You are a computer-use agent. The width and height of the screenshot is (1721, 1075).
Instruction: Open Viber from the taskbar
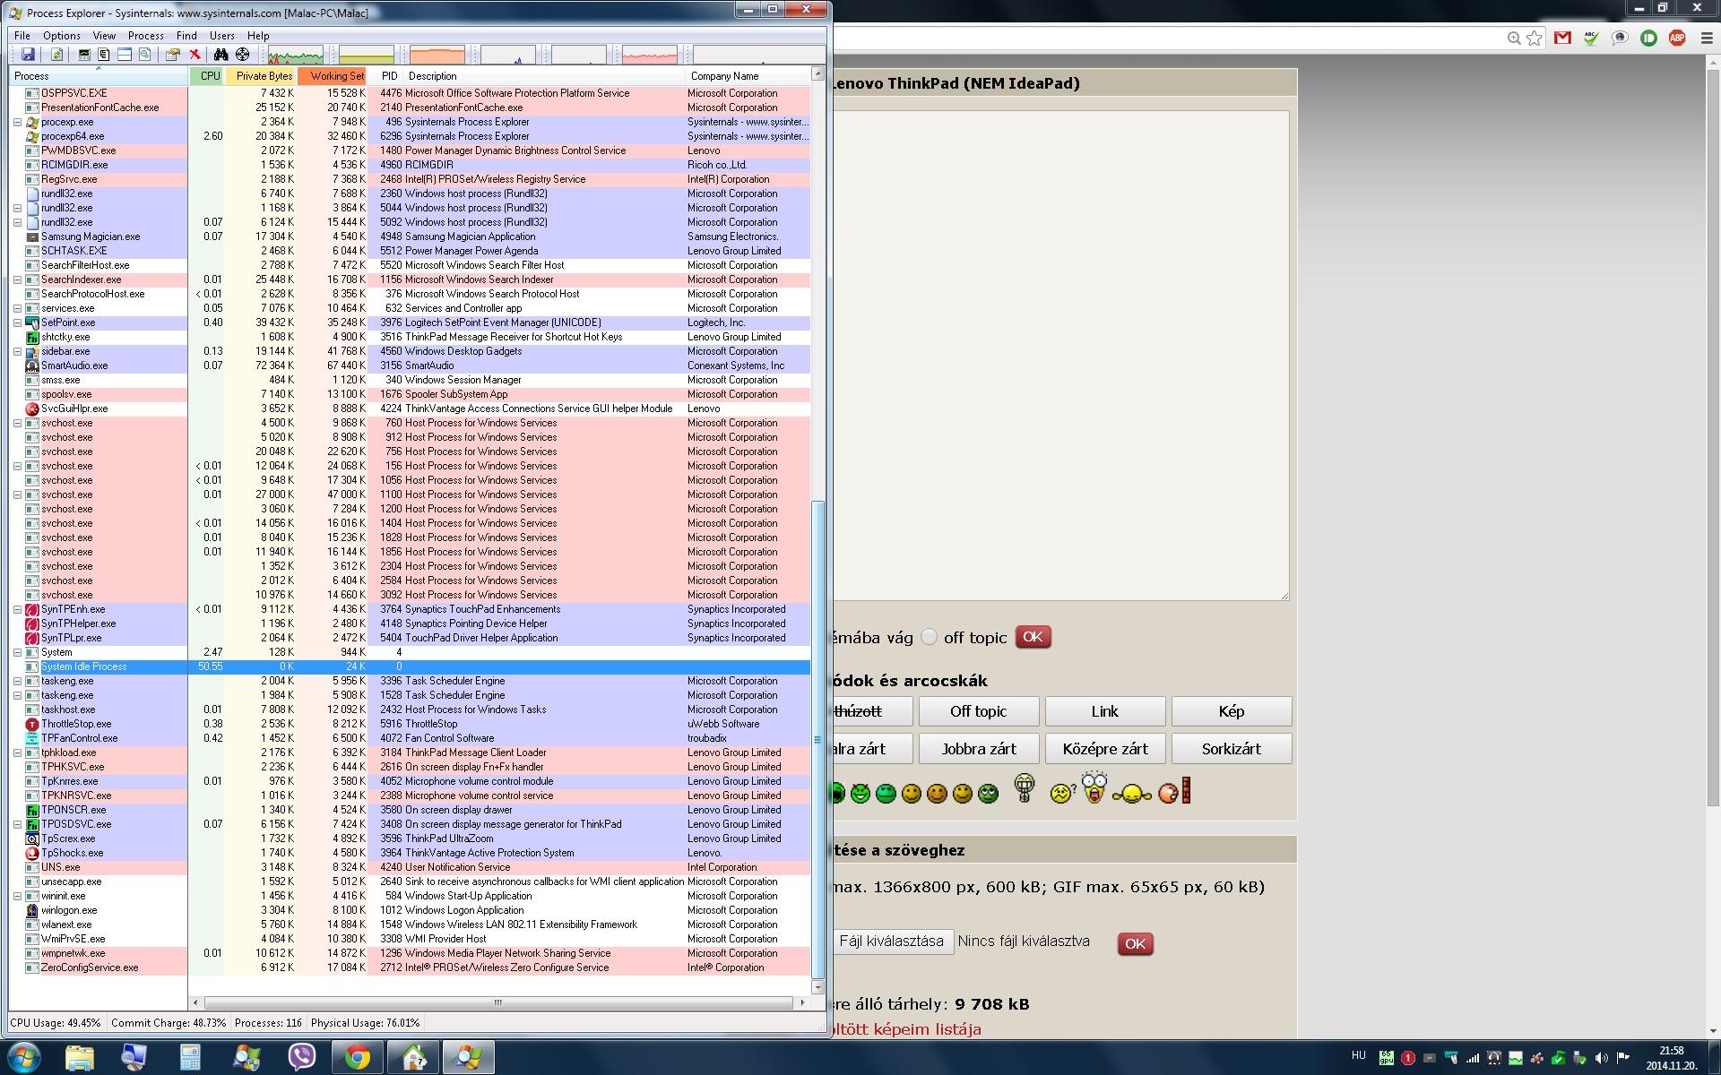point(302,1057)
